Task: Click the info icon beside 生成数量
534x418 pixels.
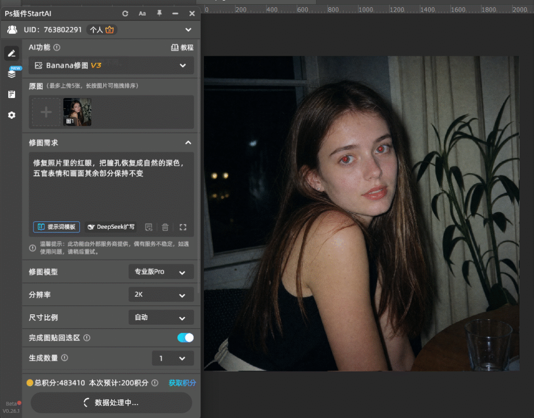Action: tap(64, 358)
